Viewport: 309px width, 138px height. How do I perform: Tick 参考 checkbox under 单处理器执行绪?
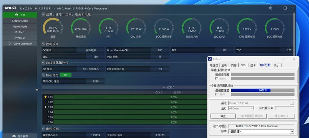217,78
